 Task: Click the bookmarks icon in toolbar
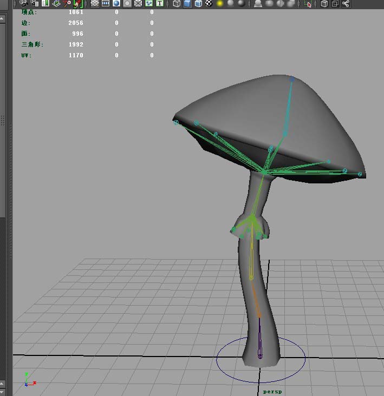pos(45,3)
